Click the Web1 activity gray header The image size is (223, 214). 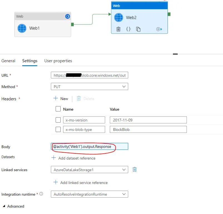pos(43,16)
